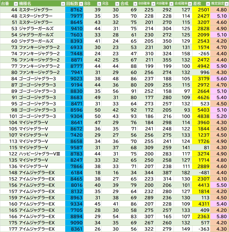The image size is (229, 232).
Task: Select 回転数 cell with value 9587
Action: tap(74, 147)
